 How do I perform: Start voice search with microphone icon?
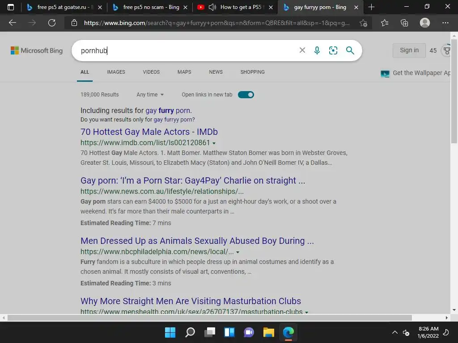click(x=317, y=50)
